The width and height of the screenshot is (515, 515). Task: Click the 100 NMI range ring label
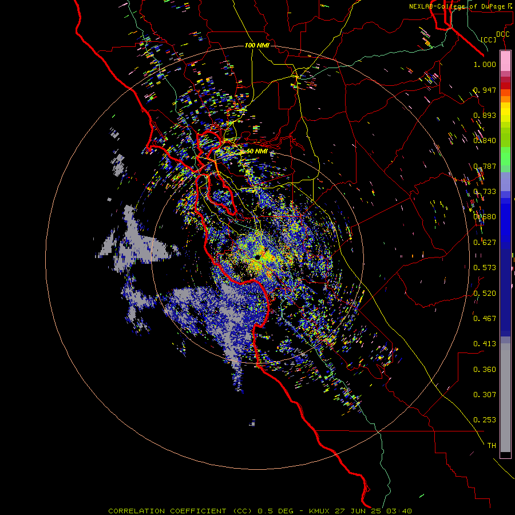pos(257,45)
